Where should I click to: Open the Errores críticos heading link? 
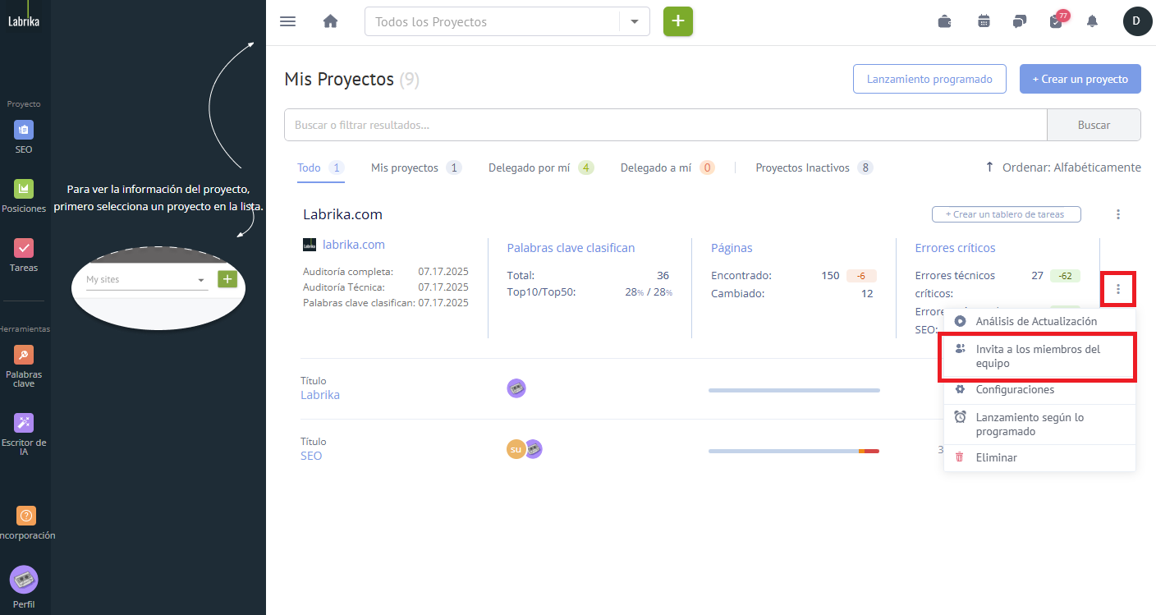pos(955,248)
